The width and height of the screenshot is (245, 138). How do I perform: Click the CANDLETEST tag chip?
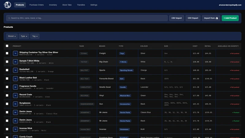click(x=86, y=87)
